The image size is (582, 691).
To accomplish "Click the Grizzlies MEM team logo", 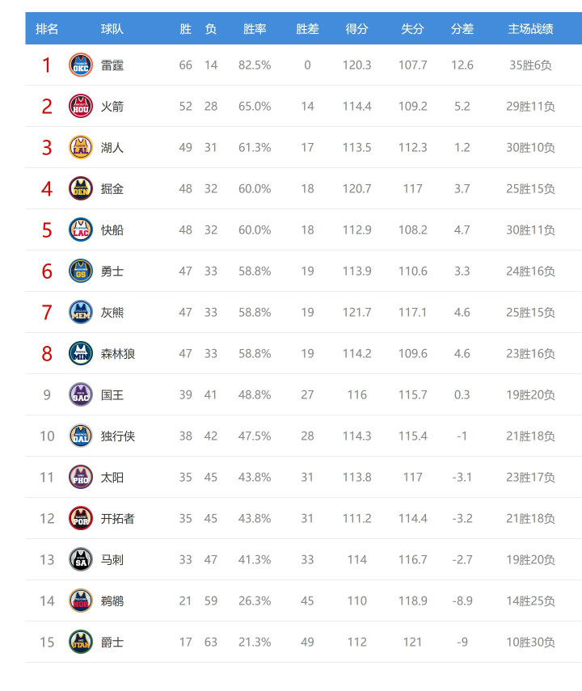I will 81,312.
